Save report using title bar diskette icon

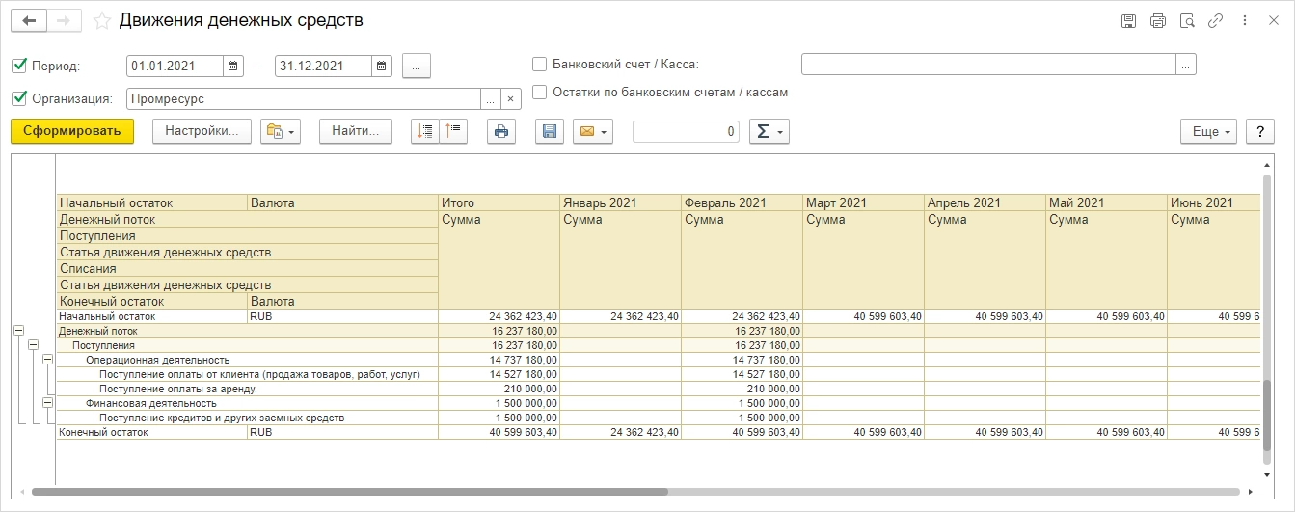pyautogui.click(x=1128, y=20)
